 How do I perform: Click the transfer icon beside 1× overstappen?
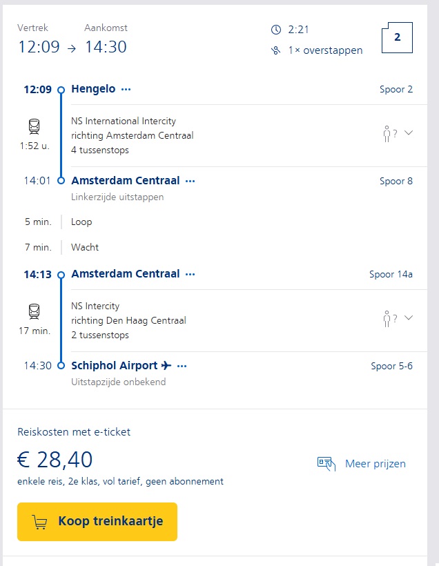276,50
